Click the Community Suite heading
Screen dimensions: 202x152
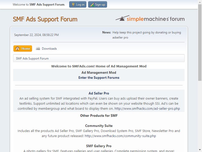(x=99, y=126)
